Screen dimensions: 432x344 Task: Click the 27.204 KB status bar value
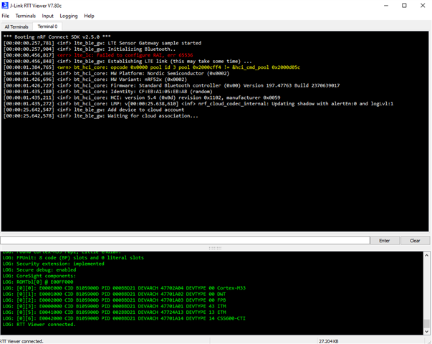328,341
